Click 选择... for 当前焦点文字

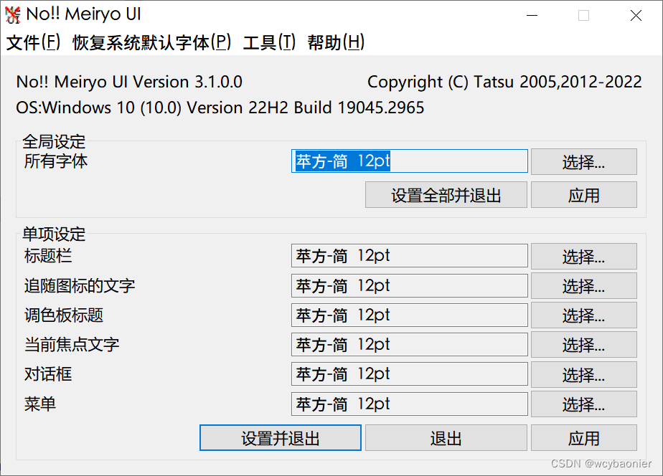(x=584, y=345)
